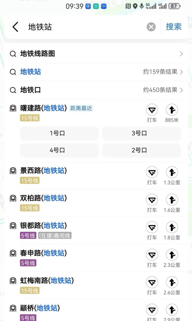Tap navigation arrow for 景西路 1.3公里
The image size is (192, 321).
pos(172,173)
